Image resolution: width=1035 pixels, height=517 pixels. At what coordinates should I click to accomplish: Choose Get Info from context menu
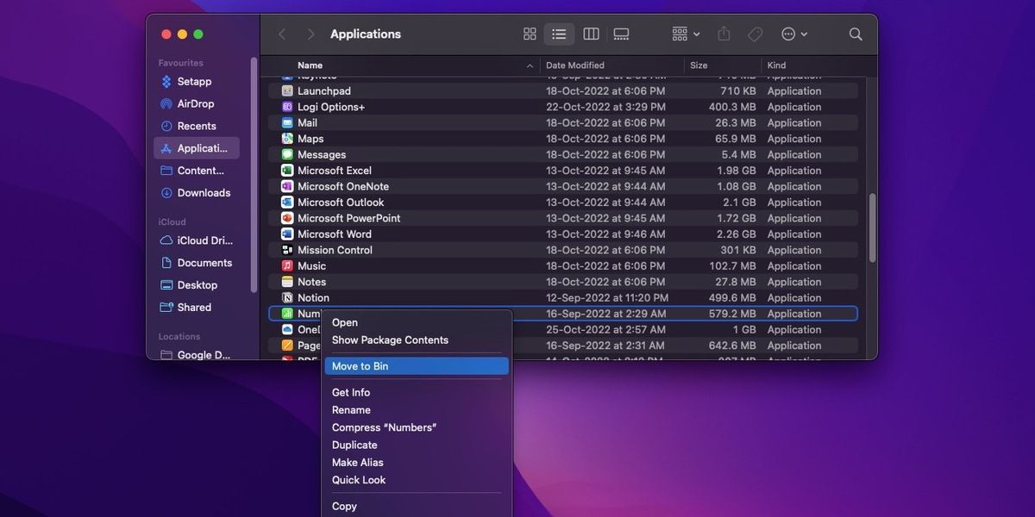351,393
